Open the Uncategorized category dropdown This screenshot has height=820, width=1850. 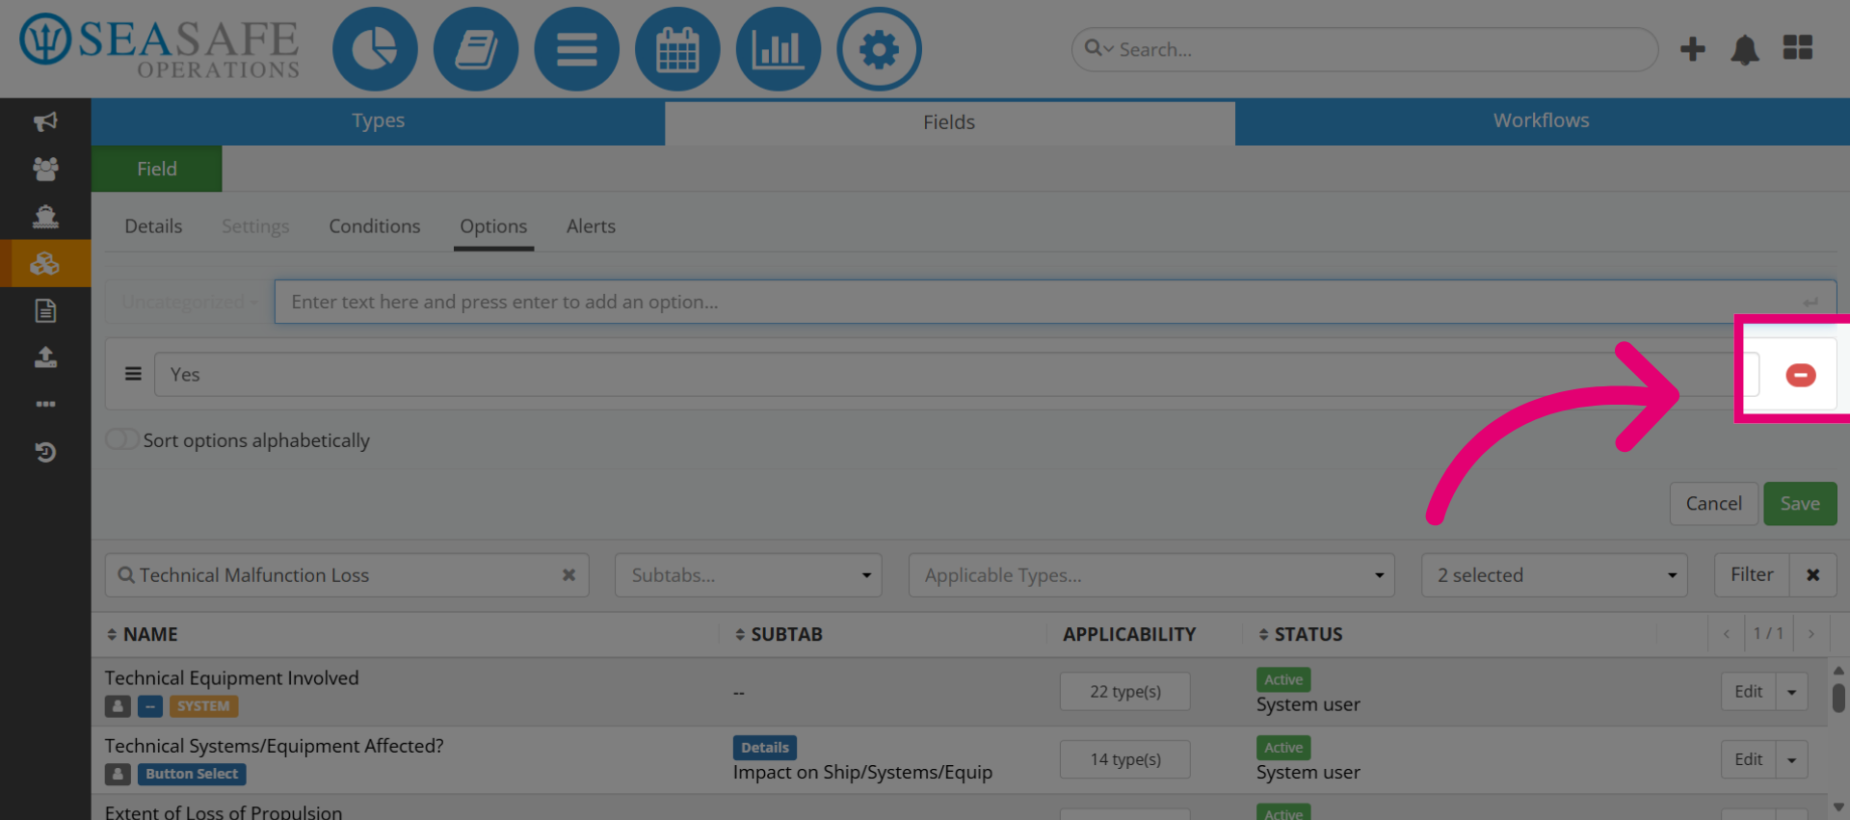(x=188, y=302)
